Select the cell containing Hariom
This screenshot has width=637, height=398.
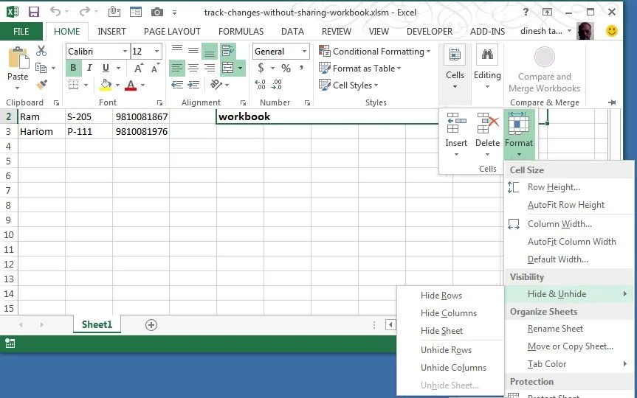(x=41, y=131)
